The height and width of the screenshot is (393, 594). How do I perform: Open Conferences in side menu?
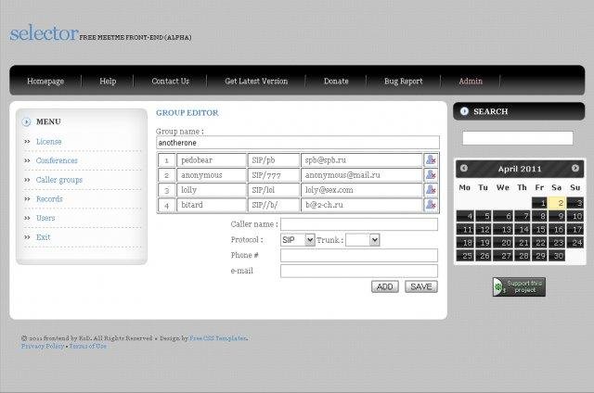(57, 160)
